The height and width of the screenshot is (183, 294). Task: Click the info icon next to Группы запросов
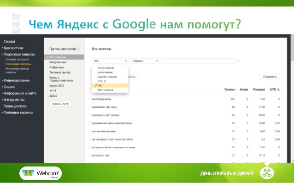pyautogui.click(x=78, y=49)
